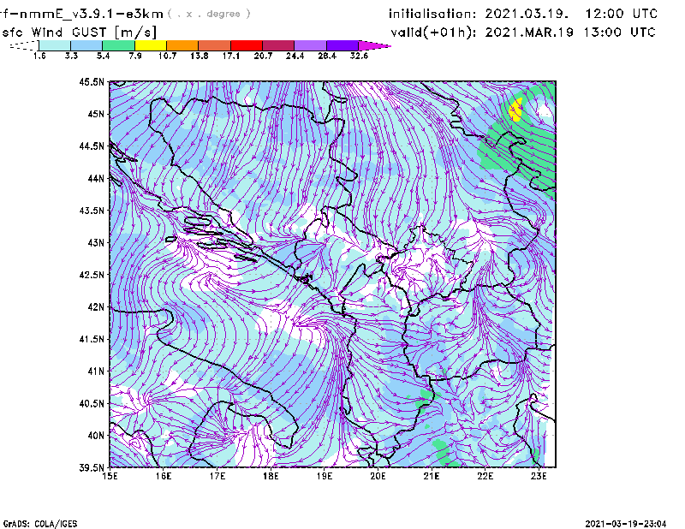This screenshot has width=685, height=529.
Task: Click legend value 13.8
Action: pos(200,56)
